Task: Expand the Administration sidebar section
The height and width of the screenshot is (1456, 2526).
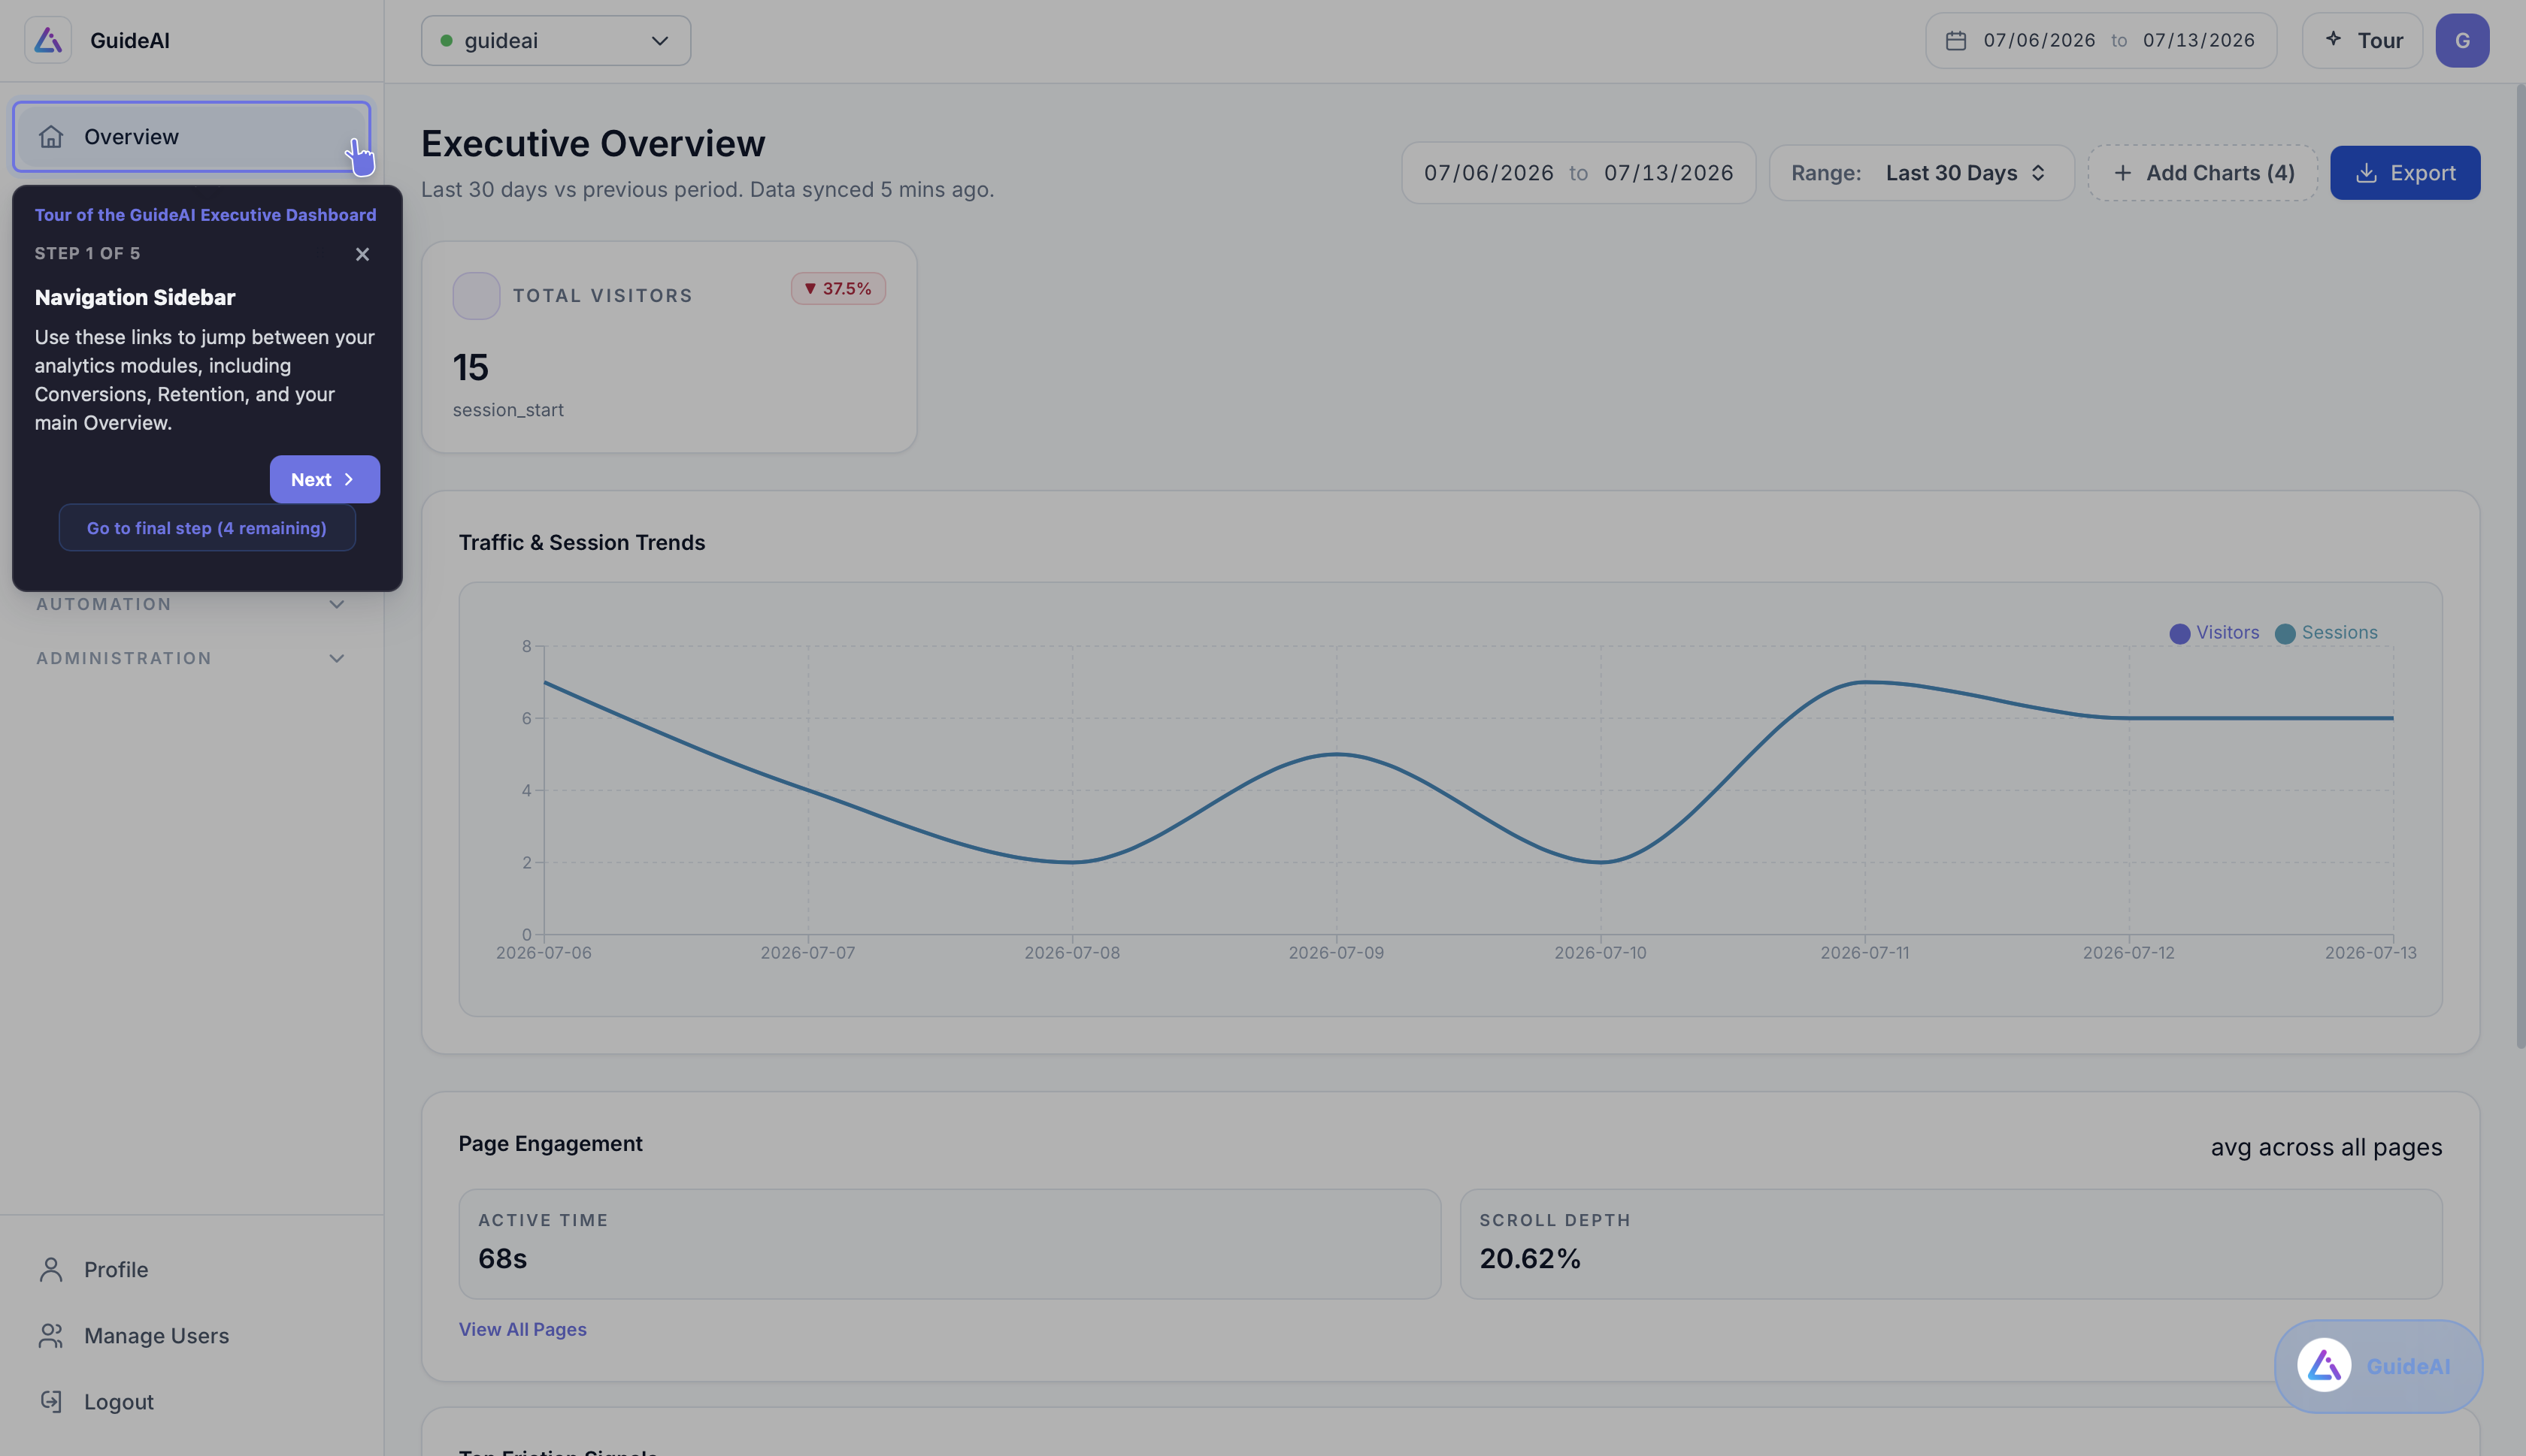Action: (x=191, y=658)
